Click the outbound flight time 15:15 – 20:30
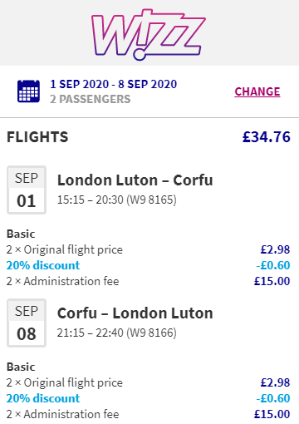This screenshot has height=424, width=299. (90, 200)
